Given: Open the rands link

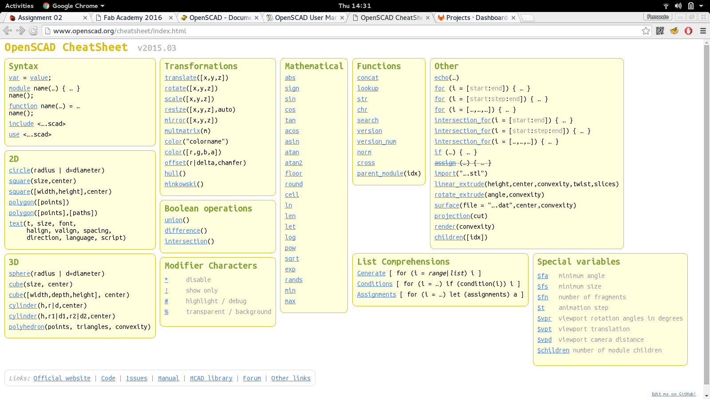Looking at the screenshot, I should (294, 280).
